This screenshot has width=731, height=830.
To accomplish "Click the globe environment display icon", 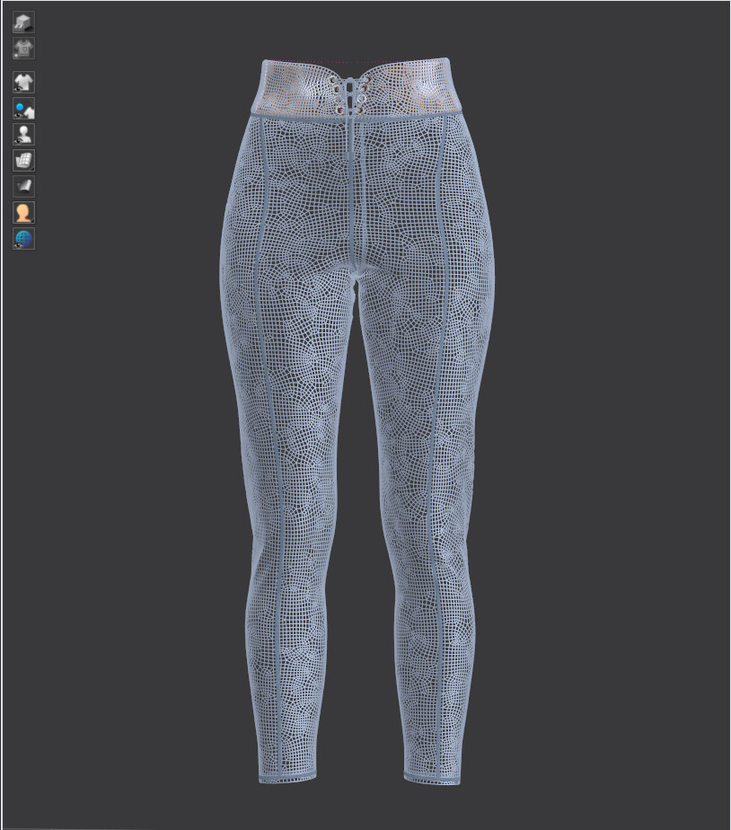I will [x=22, y=237].
